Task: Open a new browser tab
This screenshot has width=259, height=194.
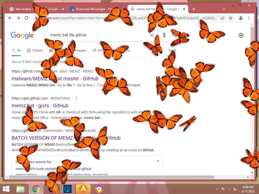Action: click(194, 9)
